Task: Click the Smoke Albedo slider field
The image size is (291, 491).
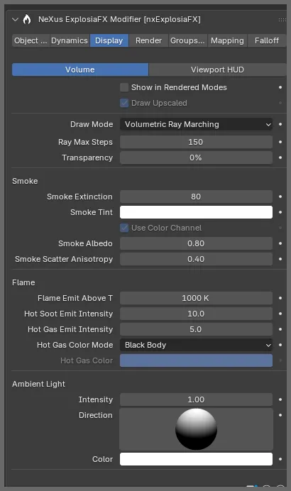Action: [x=196, y=243]
